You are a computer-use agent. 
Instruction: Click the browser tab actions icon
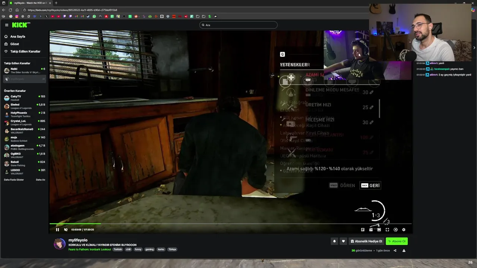(3, 3)
